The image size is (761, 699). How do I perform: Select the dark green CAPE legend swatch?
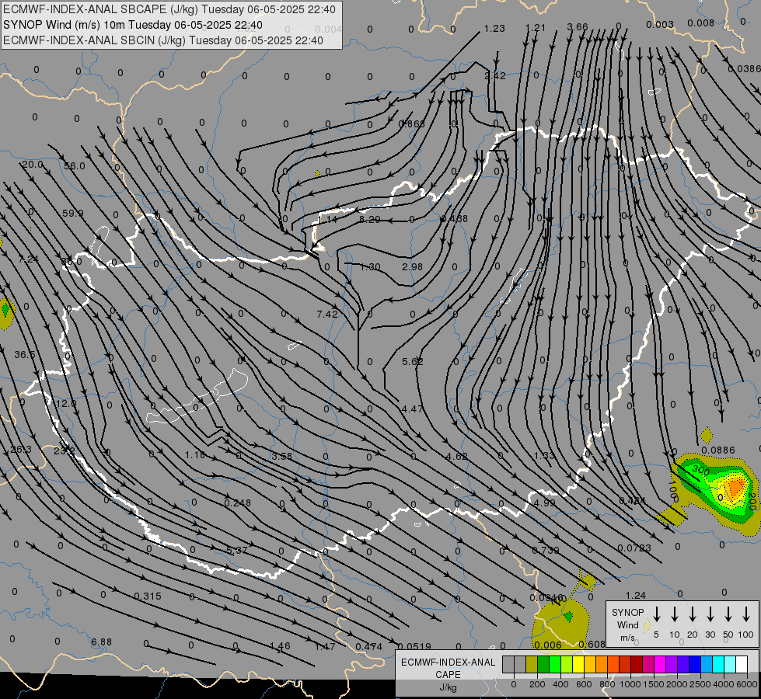(x=543, y=664)
